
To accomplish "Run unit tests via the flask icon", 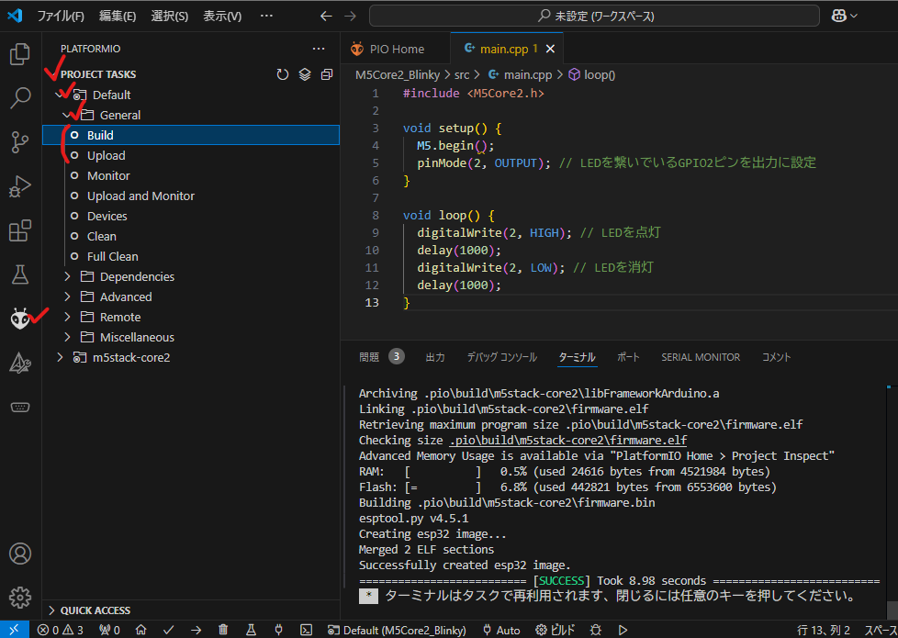I will tap(250, 631).
